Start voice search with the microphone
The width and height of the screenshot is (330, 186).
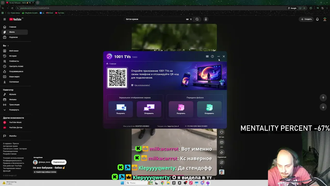(206, 19)
